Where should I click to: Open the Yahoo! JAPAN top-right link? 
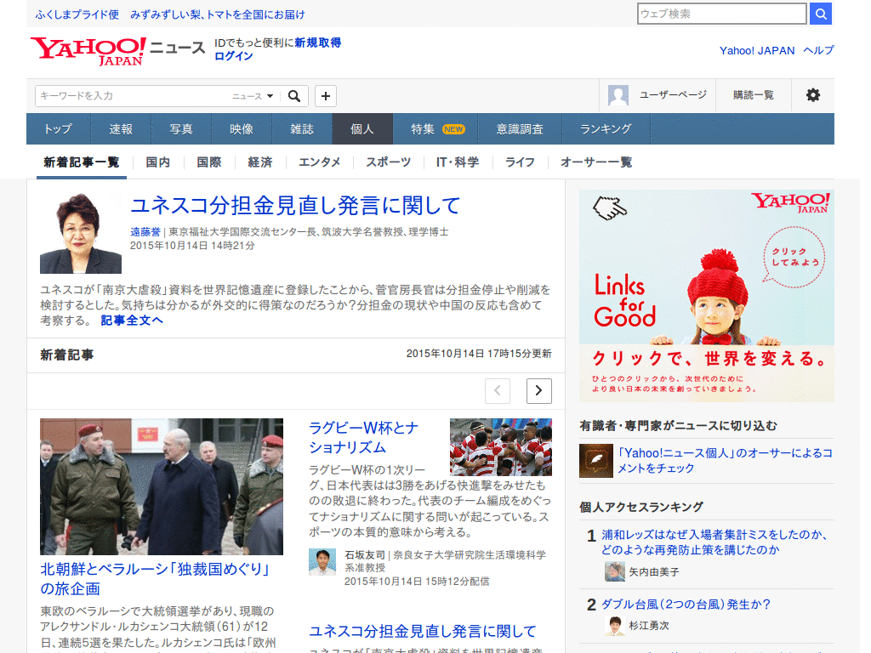pyautogui.click(x=757, y=50)
